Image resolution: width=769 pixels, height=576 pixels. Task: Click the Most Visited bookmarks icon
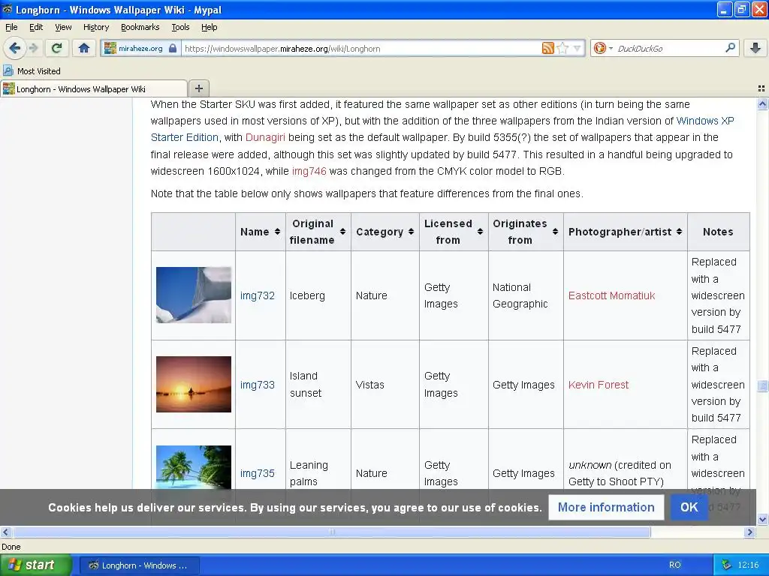pos(8,71)
